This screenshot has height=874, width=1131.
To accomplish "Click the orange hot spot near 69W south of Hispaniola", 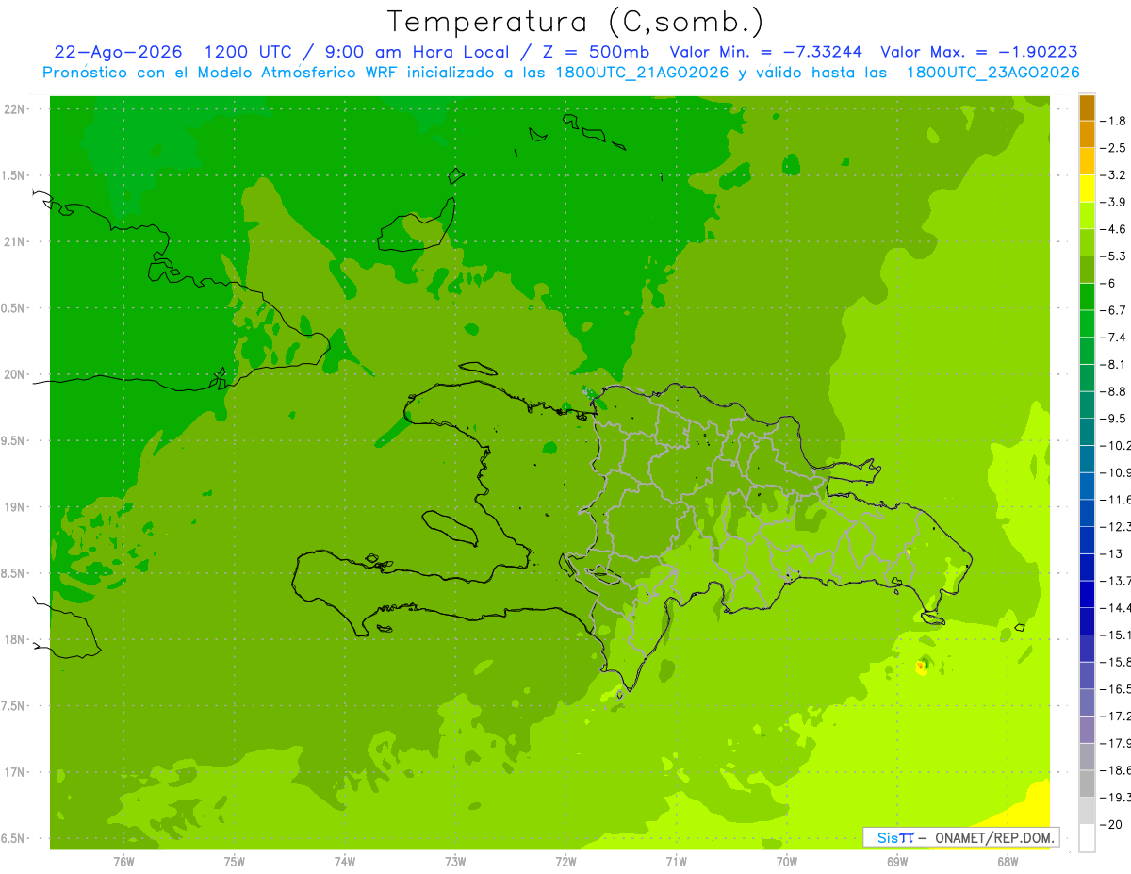I will point(921,668).
